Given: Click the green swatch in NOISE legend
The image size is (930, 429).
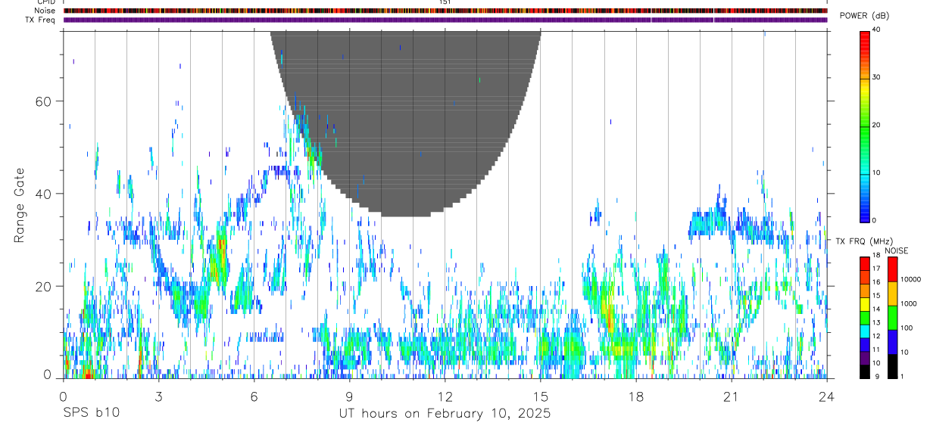Looking at the screenshot, I should point(892,318).
